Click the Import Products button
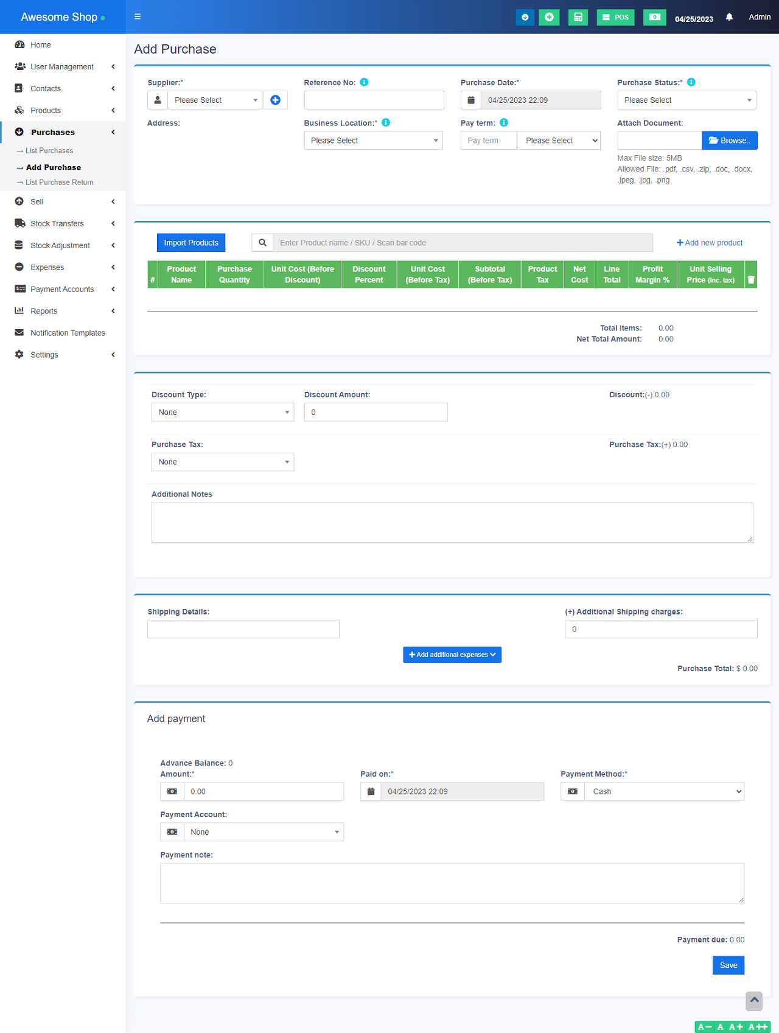779x1033 pixels. click(x=191, y=243)
